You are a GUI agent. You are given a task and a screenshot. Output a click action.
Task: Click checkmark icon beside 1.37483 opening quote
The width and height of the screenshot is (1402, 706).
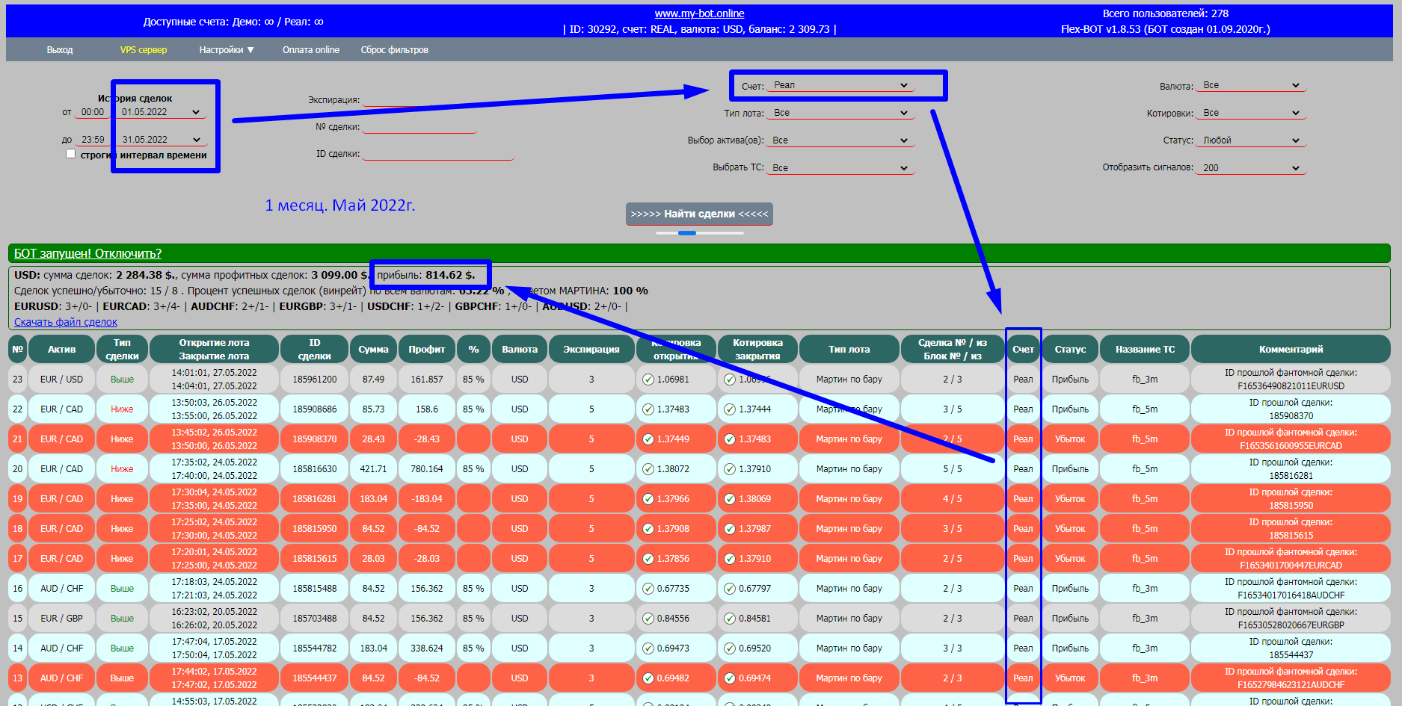tap(648, 409)
